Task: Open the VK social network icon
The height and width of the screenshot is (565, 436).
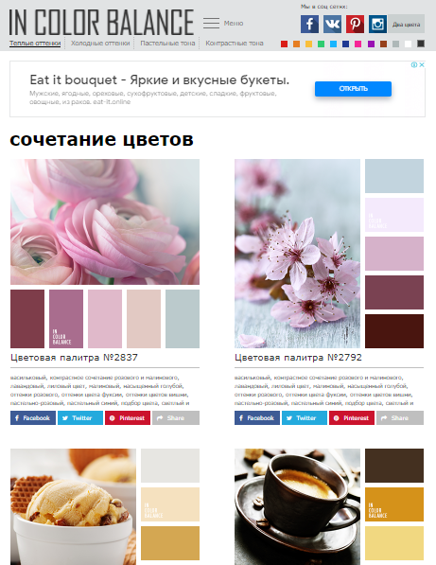Action: click(332, 25)
